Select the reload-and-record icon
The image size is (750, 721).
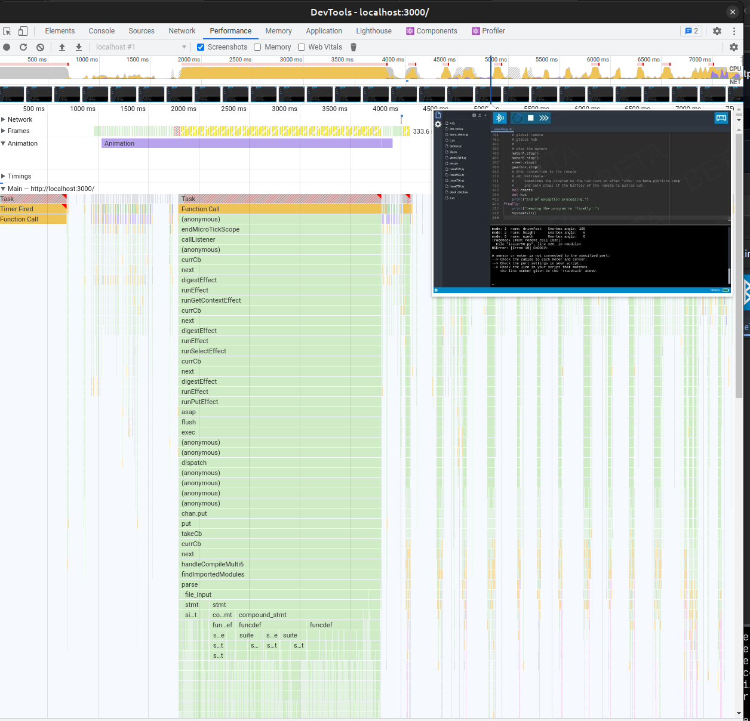[x=23, y=47]
